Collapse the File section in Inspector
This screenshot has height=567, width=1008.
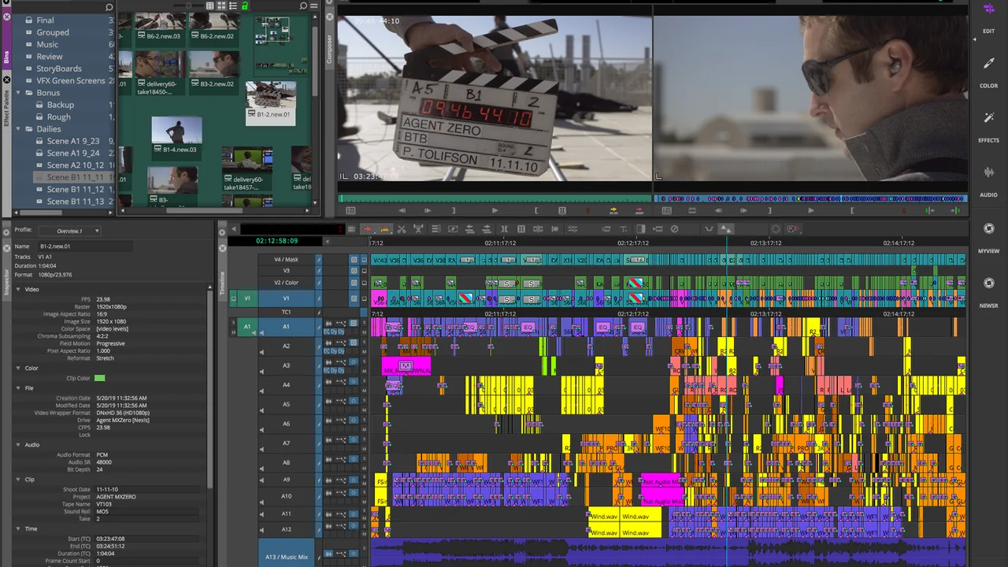click(18, 387)
